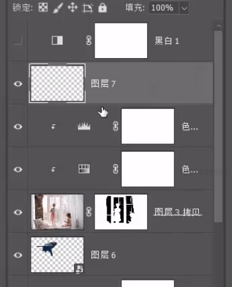Toggle mask link on hue/saturation layer
Image resolution: width=232 pixels, height=287 pixels.
click(x=116, y=169)
